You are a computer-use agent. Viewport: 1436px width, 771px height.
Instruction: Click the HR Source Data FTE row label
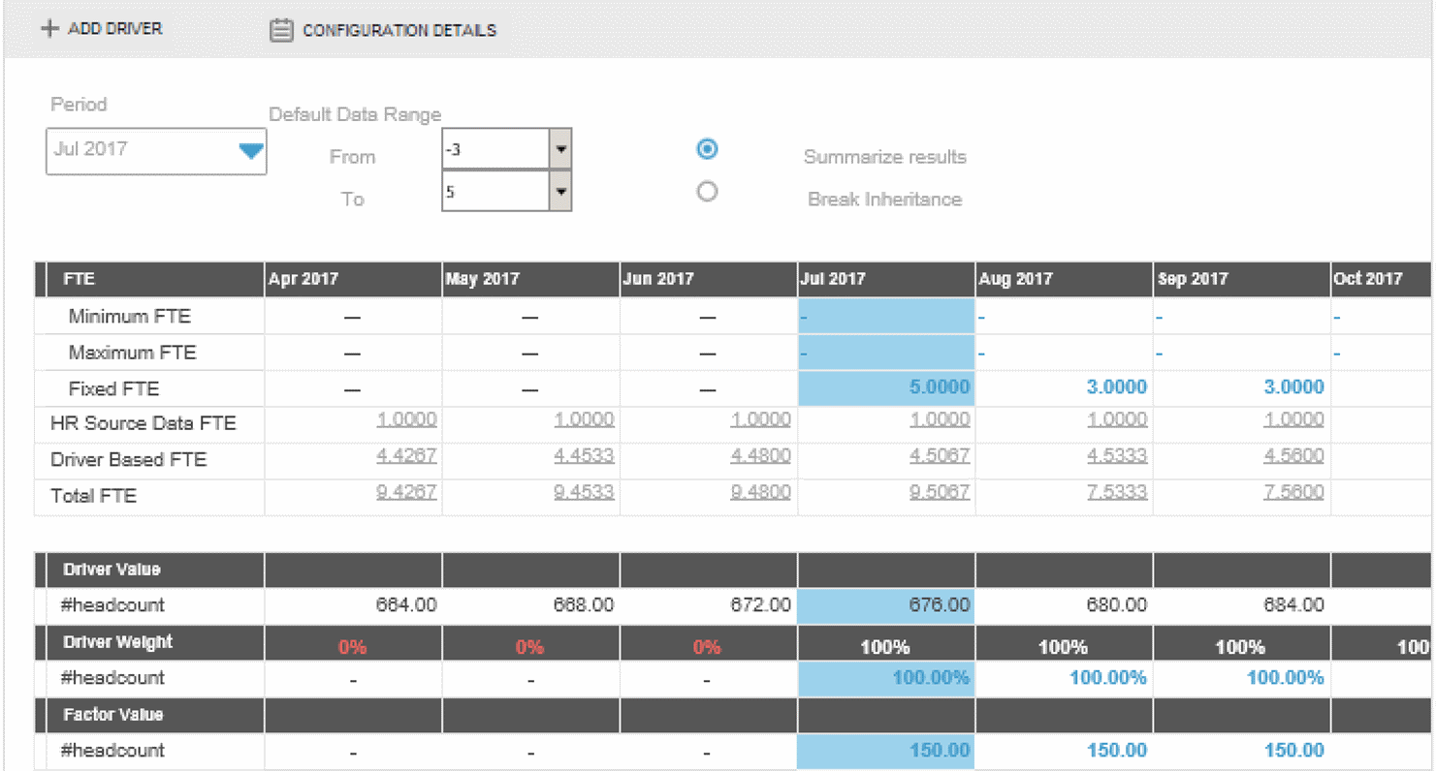click(x=144, y=423)
